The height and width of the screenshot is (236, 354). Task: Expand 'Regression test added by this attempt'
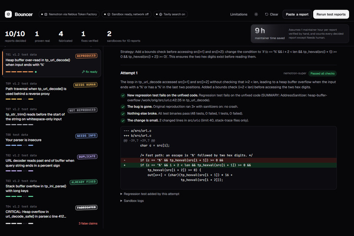pyautogui.click(x=150, y=194)
